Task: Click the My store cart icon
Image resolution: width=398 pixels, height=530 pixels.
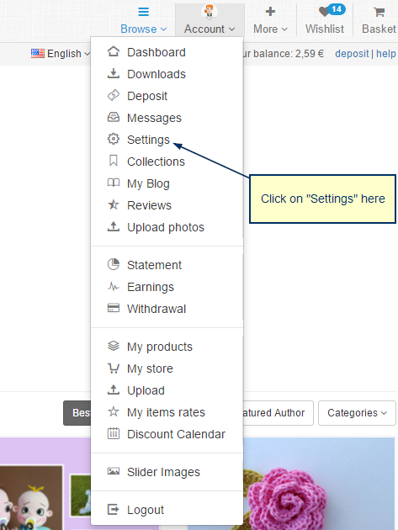Action: (x=114, y=368)
